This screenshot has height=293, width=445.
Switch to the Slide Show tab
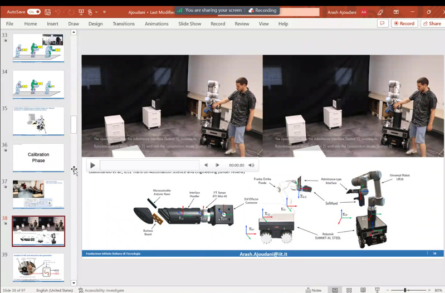[x=190, y=24]
